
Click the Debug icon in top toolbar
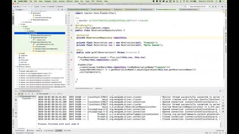coord(213,7)
